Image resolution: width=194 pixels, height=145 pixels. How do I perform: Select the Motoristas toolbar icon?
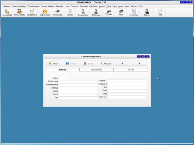pyautogui.click(x=96, y=12)
